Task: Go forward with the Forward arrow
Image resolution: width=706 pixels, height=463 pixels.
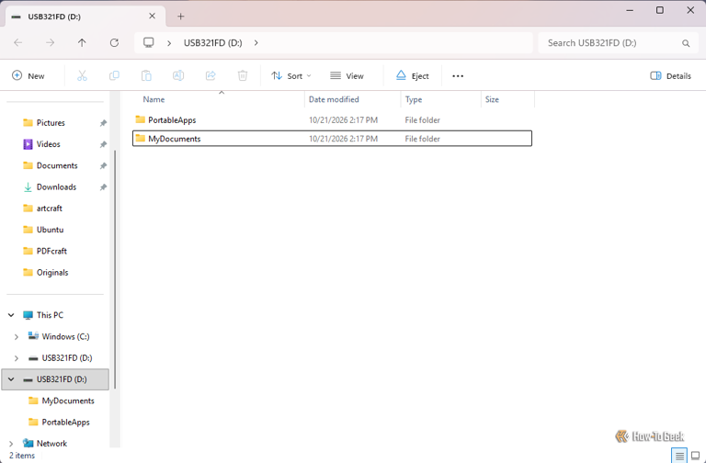Action: [50, 43]
